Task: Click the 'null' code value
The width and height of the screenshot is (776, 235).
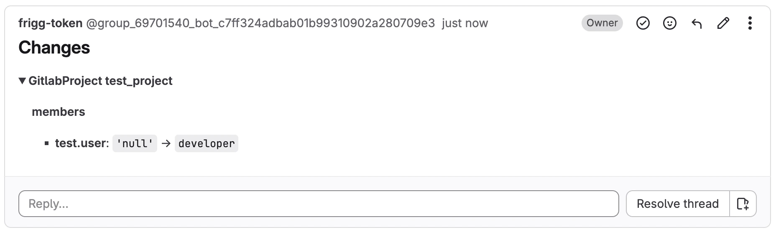Action: [x=135, y=143]
